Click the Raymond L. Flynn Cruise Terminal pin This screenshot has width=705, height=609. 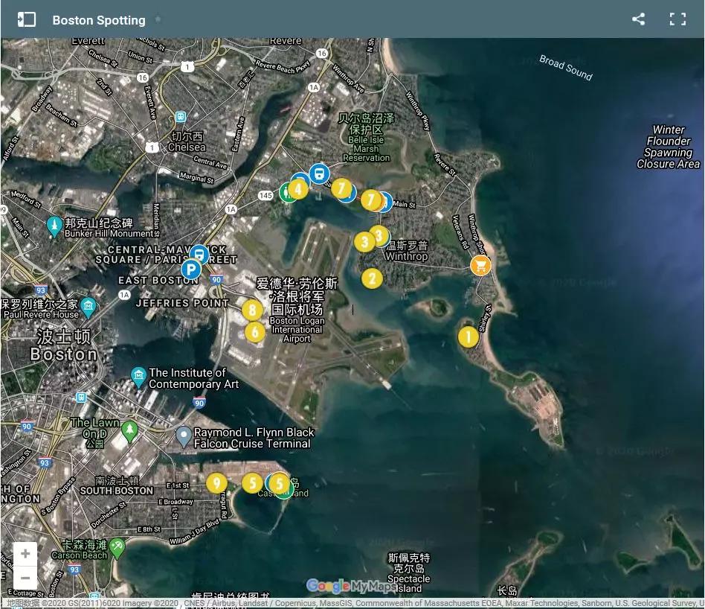coord(183,435)
